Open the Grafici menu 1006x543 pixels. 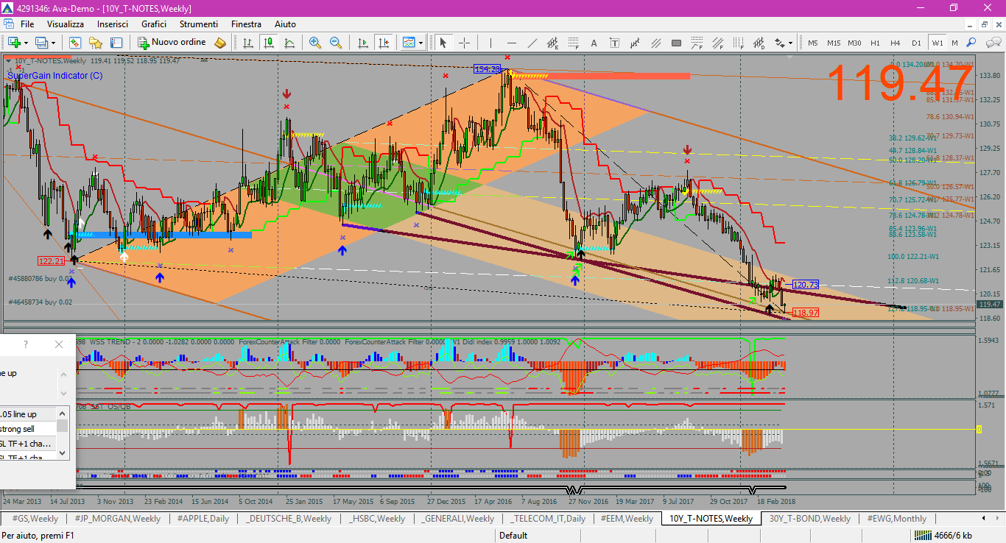click(x=154, y=24)
